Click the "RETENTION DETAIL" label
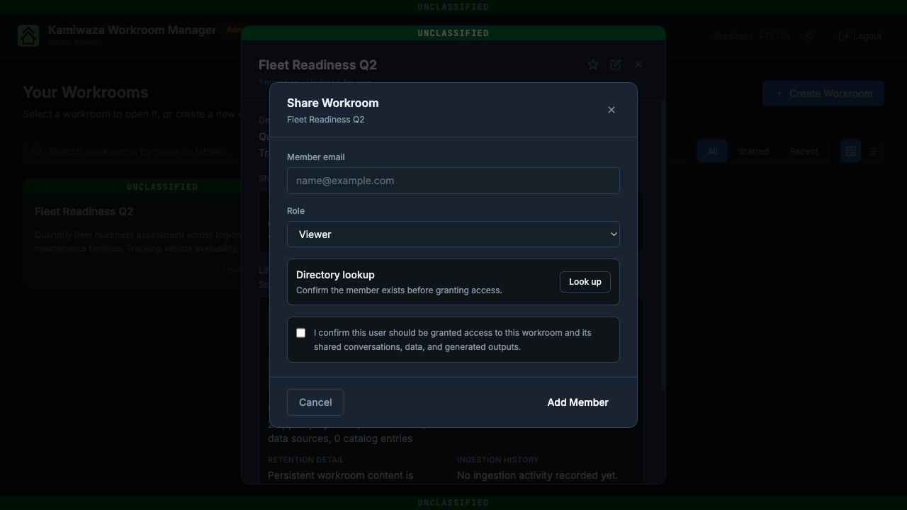The width and height of the screenshot is (907, 510). pyautogui.click(x=306, y=460)
